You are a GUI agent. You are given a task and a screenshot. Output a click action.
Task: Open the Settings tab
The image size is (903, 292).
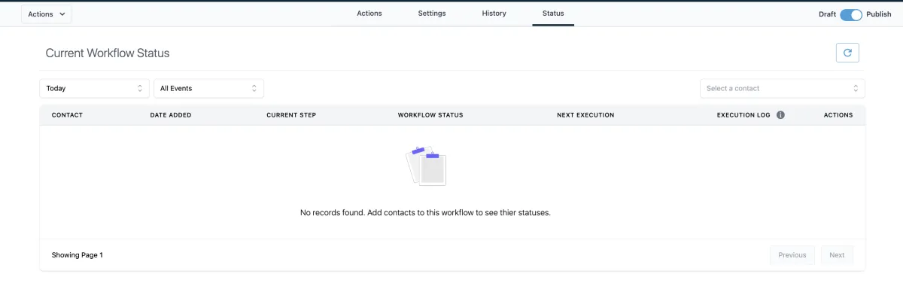pos(432,14)
